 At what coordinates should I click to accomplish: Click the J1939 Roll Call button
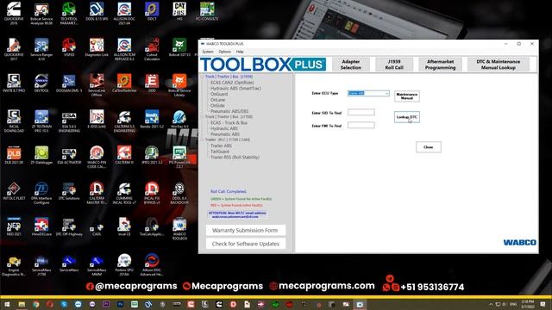(x=394, y=65)
